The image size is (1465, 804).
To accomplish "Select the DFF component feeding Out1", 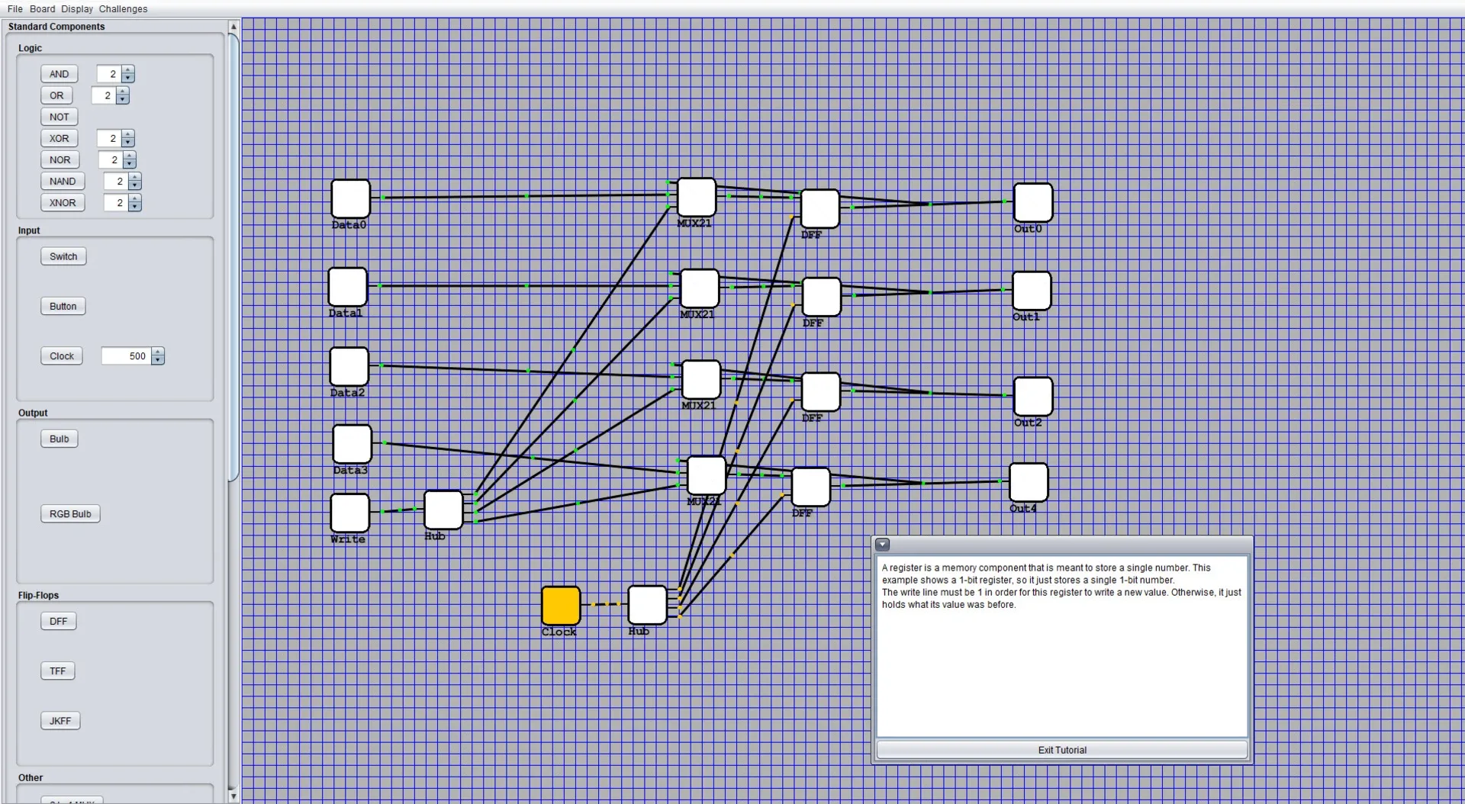I will click(821, 297).
